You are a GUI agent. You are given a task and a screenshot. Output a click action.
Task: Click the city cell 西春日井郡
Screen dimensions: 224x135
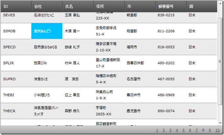[x=140, y=63]
